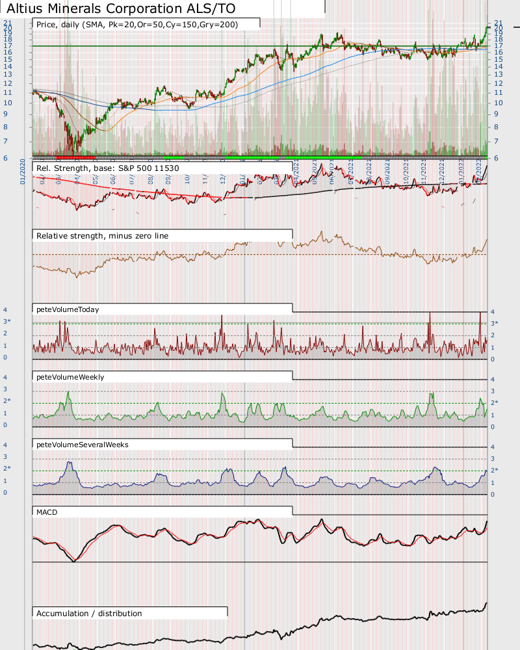Click the 2* label left of peteVolumeWeekly
Screen dimensions: 520x650
(x=7, y=401)
